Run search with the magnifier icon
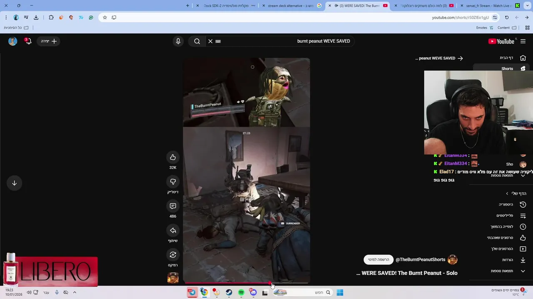 coord(197,41)
